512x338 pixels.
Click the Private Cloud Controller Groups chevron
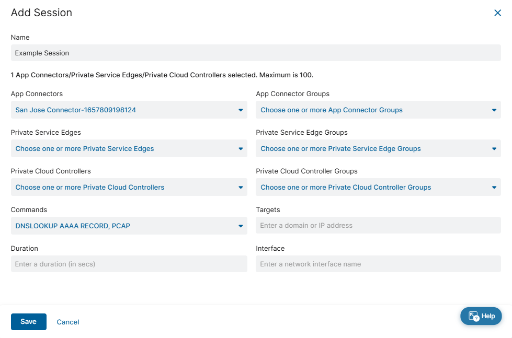click(494, 187)
